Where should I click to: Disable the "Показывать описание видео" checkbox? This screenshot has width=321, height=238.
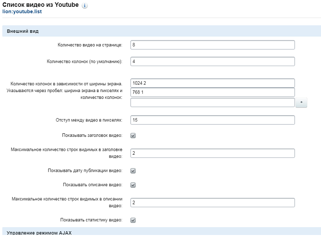(x=133, y=185)
